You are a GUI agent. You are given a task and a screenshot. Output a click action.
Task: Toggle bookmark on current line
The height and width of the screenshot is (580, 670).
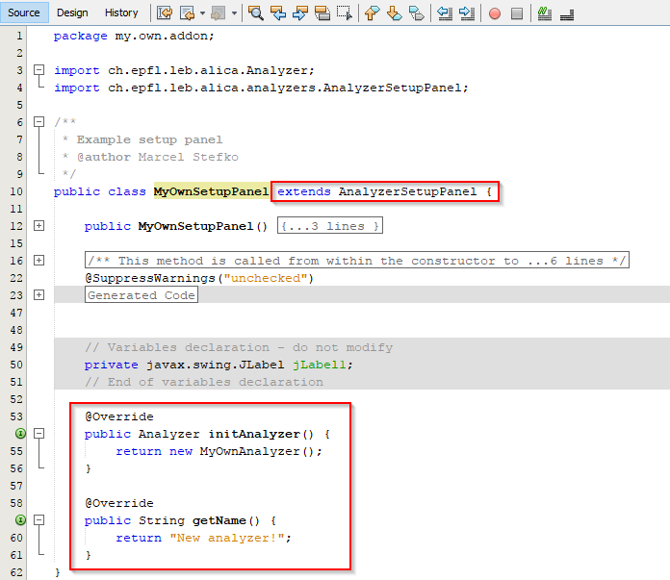click(417, 13)
